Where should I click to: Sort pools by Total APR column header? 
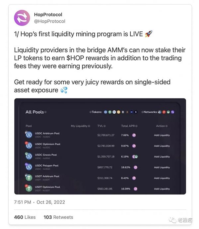(128, 126)
